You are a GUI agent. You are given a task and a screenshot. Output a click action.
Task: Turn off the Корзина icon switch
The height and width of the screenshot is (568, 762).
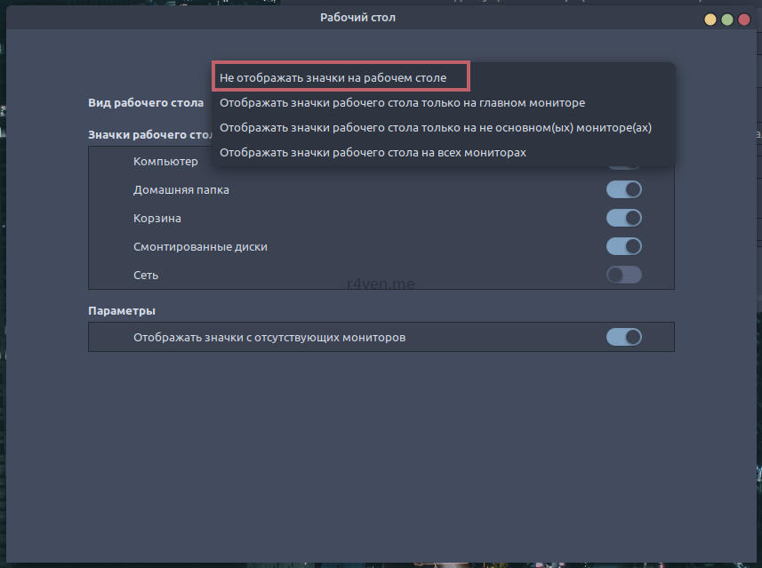coord(623,219)
